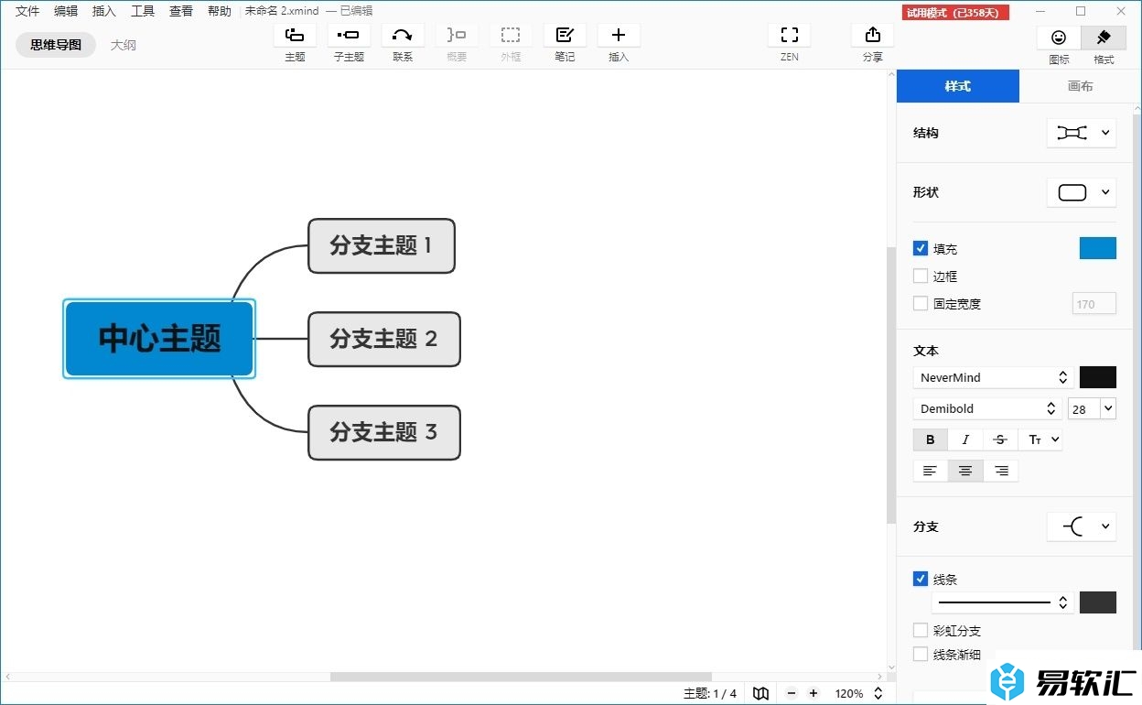Open the Demibold font weight dropdown
1142x705 pixels.
[986, 408]
